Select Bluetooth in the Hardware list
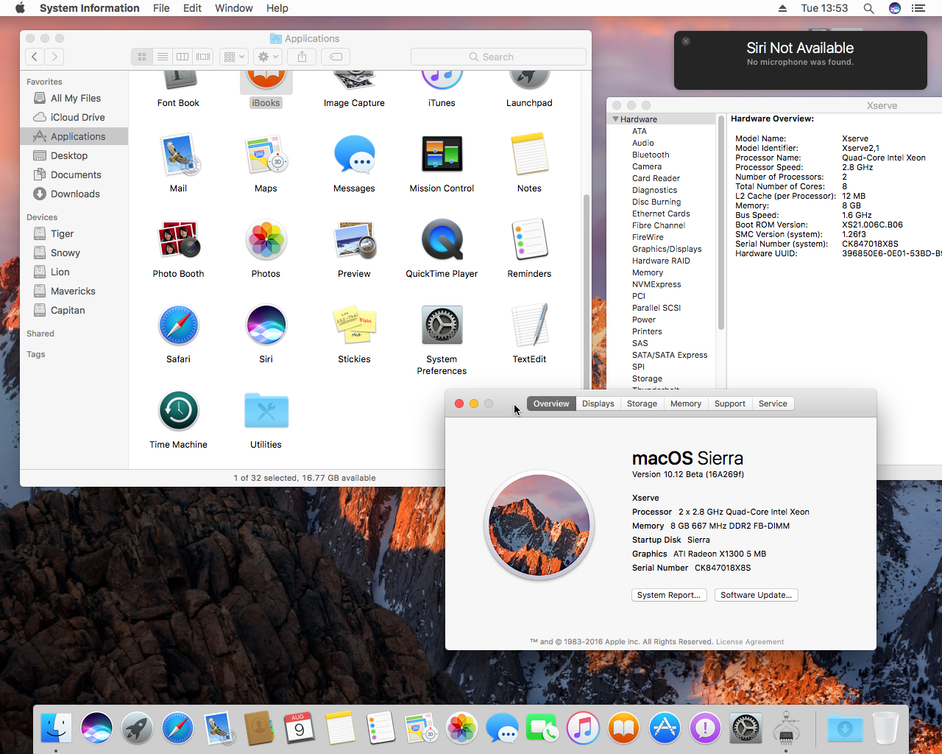The image size is (942, 754). (x=651, y=155)
